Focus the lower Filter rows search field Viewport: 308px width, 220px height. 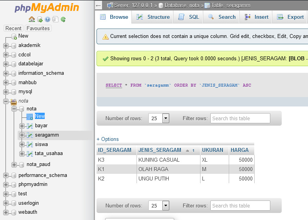point(240,206)
